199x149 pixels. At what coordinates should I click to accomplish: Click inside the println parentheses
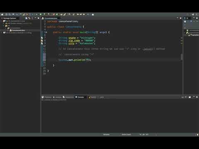[x=87, y=60]
